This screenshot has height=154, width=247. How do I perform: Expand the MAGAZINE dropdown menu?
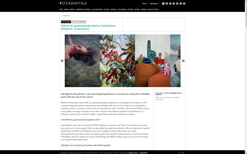[x=154, y=4]
